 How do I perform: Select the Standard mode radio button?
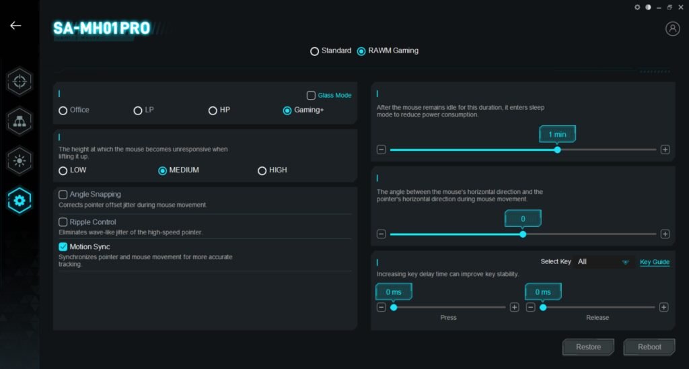click(314, 51)
